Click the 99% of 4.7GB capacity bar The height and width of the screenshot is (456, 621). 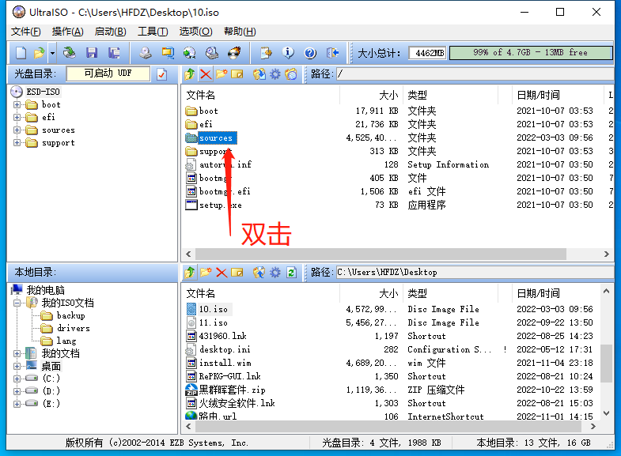coord(531,53)
